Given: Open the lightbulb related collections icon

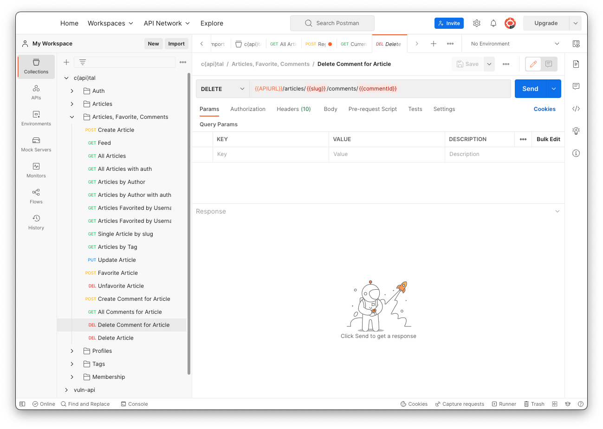Looking at the screenshot, I should (x=576, y=131).
